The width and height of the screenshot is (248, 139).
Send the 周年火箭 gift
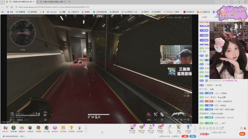tap(151, 129)
